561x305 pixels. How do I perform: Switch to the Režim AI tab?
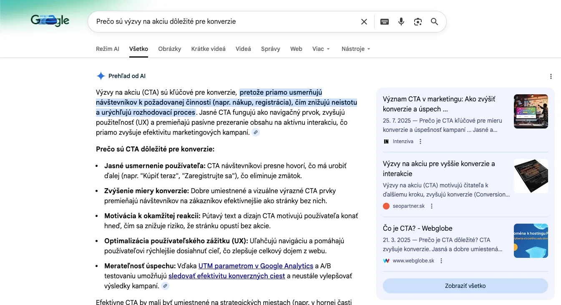[x=108, y=49]
